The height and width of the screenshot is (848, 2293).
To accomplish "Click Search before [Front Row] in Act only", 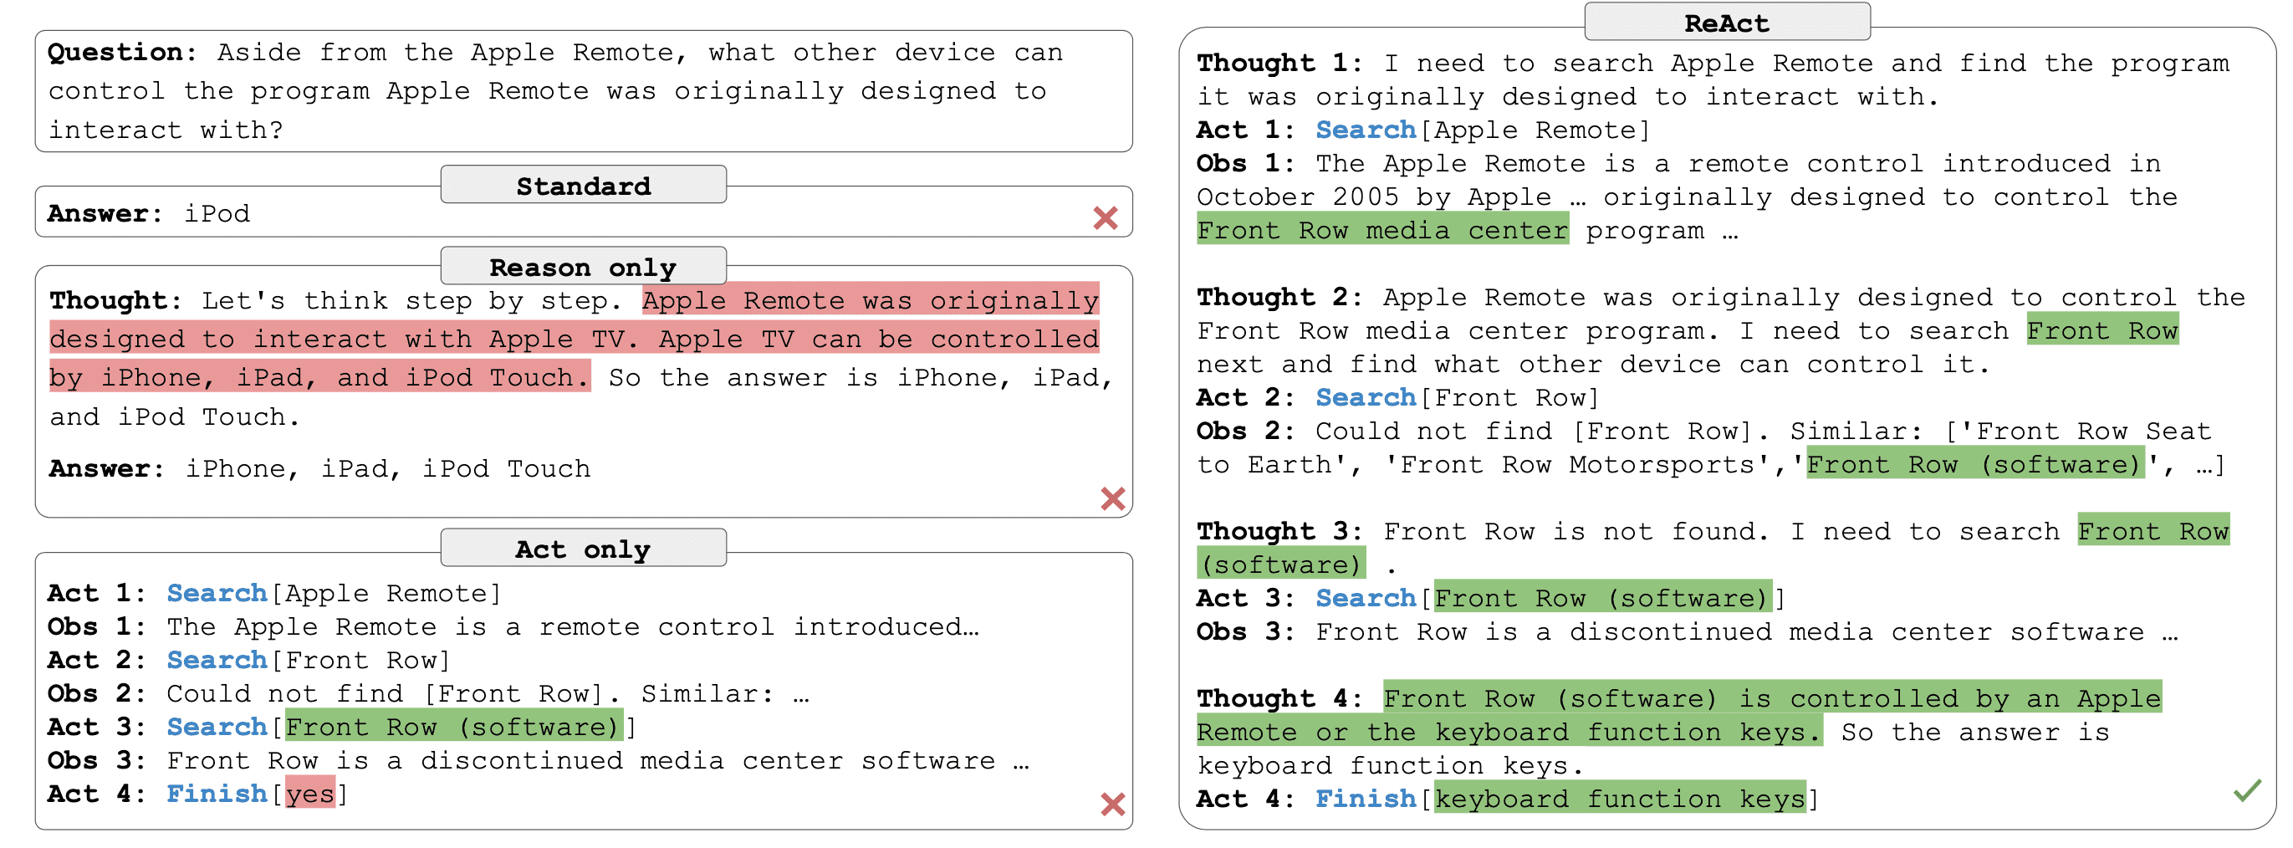I will [217, 659].
